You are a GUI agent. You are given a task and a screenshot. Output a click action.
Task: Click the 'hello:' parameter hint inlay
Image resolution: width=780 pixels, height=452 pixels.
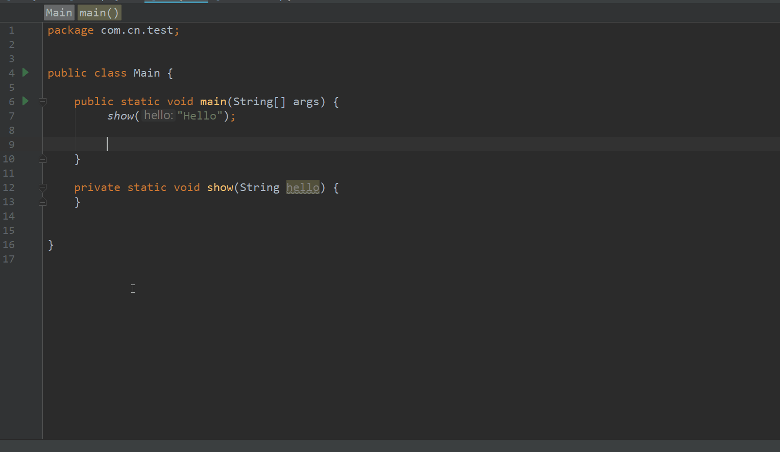click(x=159, y=115)
